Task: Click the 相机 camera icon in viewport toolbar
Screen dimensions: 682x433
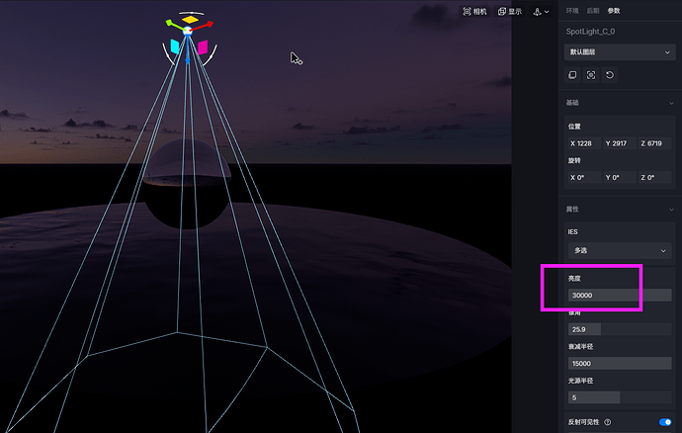Action: 474,12
